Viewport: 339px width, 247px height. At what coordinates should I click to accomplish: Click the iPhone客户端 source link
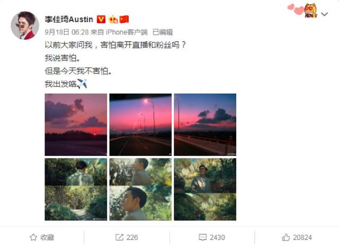pos(127,32)
